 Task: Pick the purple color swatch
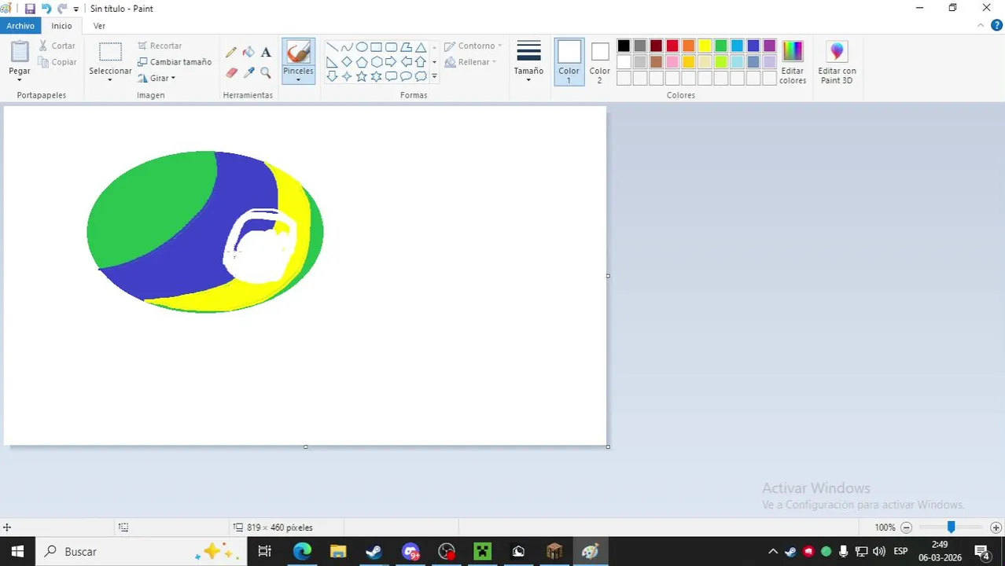(x=770, y=46)
